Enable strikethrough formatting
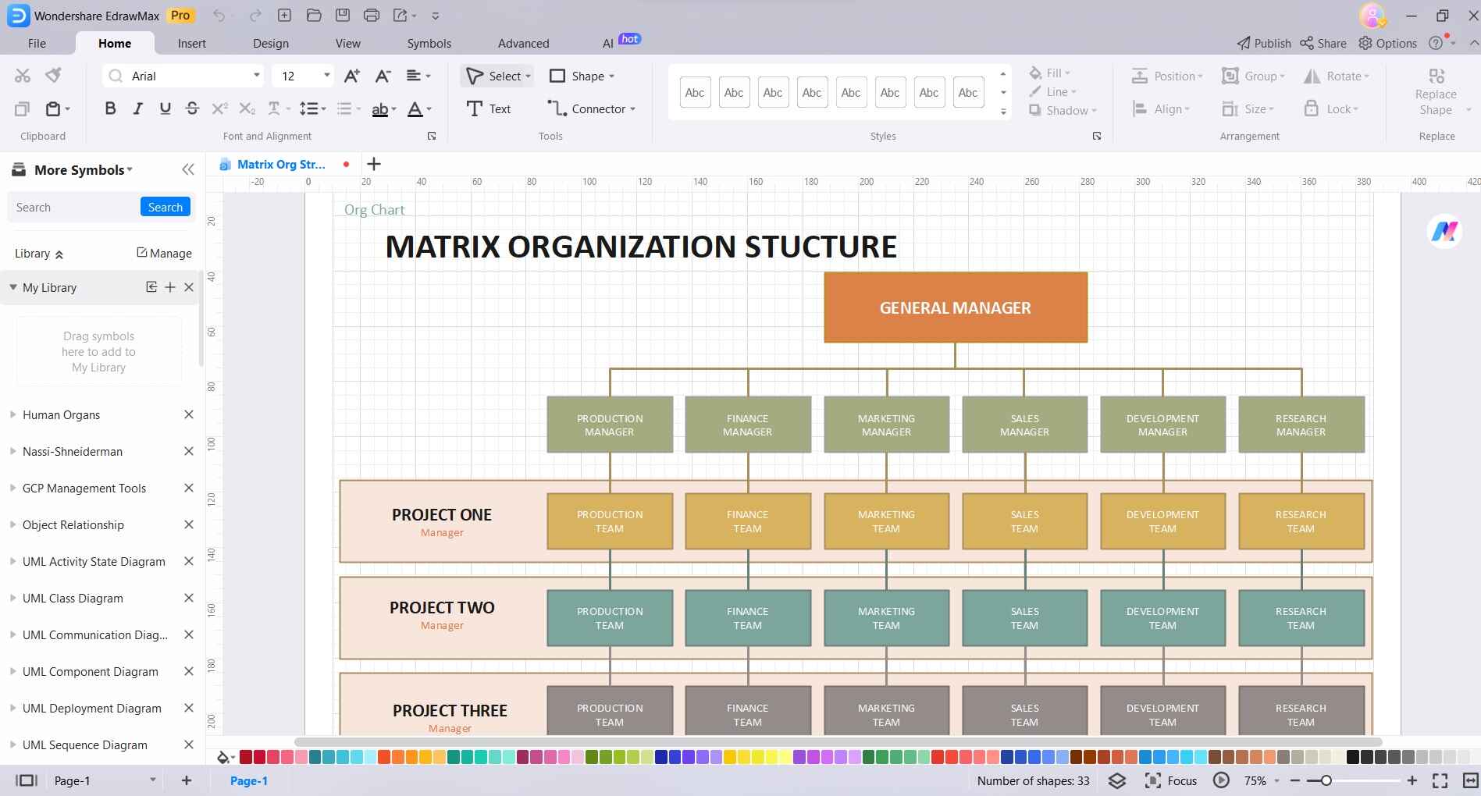The width and height of the screenshot is (1481, 796). pos(192,108)
